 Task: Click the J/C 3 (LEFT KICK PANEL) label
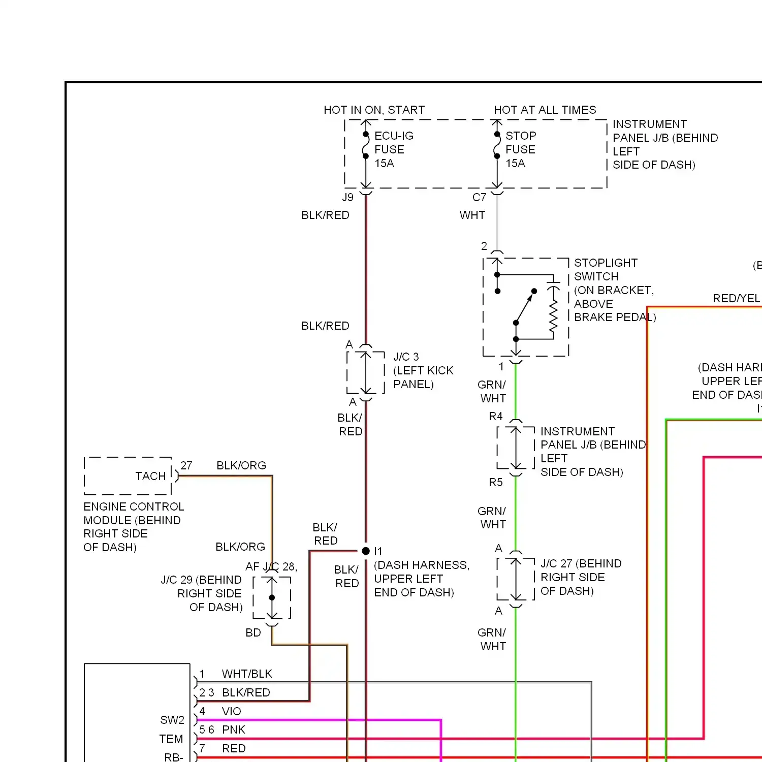[x=423, y=370]
